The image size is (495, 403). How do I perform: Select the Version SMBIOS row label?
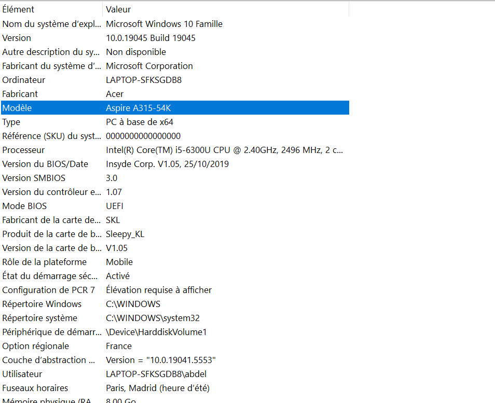tap(34, 178)
